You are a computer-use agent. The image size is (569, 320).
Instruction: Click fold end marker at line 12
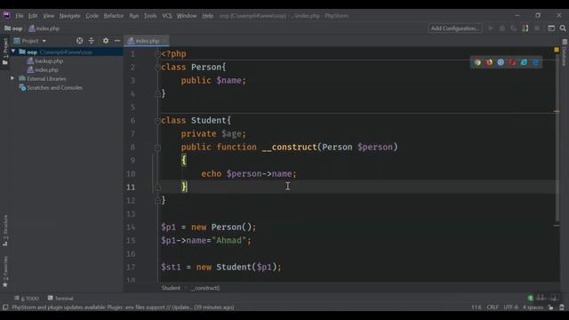[x=157, y=201]
